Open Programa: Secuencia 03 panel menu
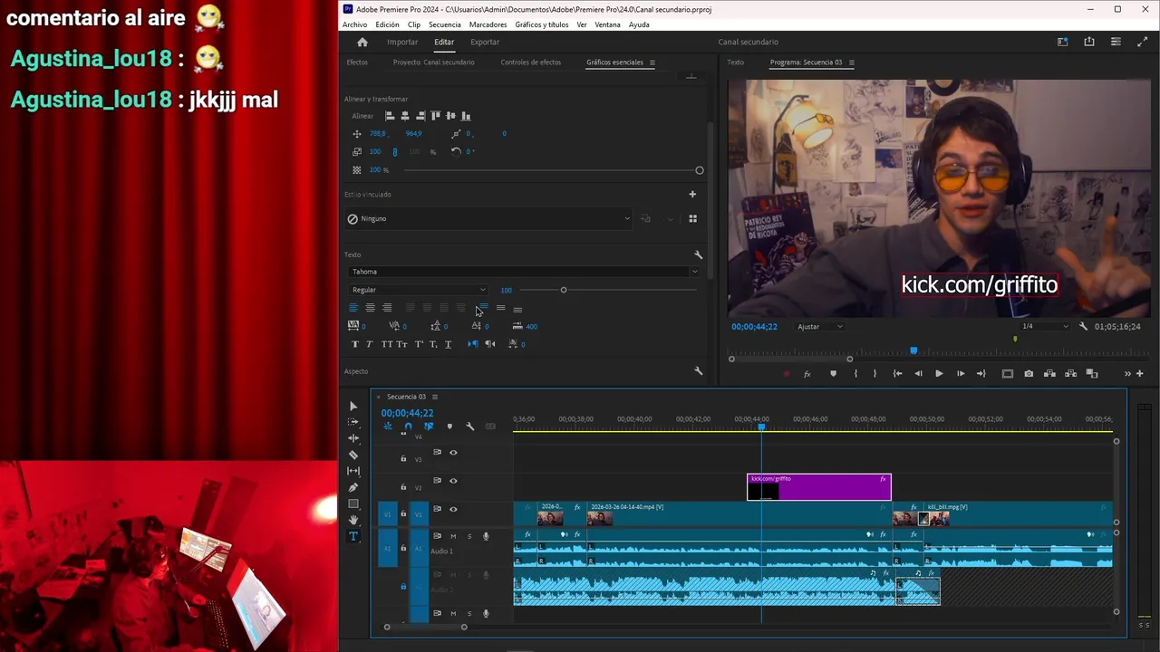 pos(851,62)
